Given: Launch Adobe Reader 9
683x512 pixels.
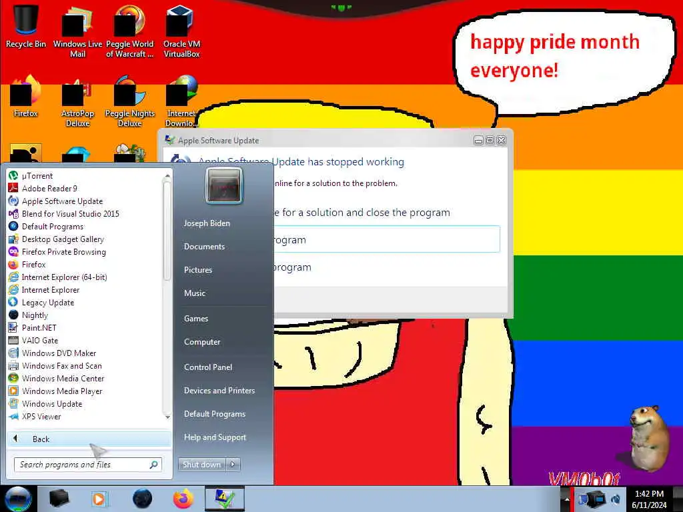Looking at the screenshot, I should click(x=49, y=189).
